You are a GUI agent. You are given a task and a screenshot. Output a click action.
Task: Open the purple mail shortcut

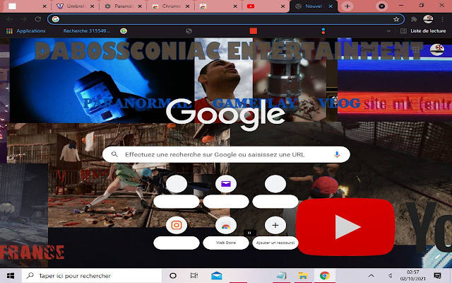click(226, 184)
